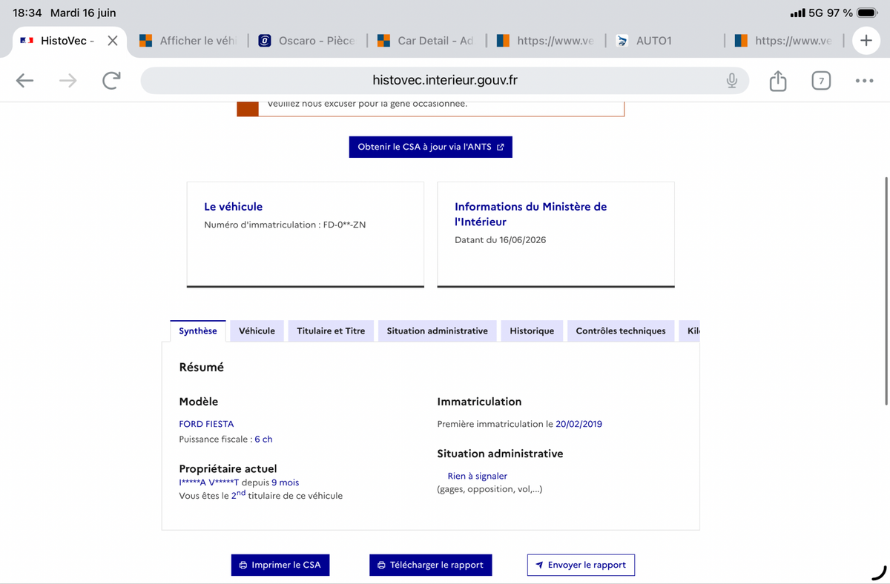Select the Synthèse tab
Viewport: 890px width, 584px height.
(x=198, y=331)
